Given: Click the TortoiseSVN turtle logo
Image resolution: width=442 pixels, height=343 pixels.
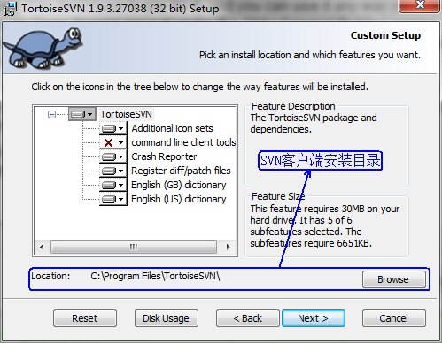Looking at the screenshot, I should (43, 48).
